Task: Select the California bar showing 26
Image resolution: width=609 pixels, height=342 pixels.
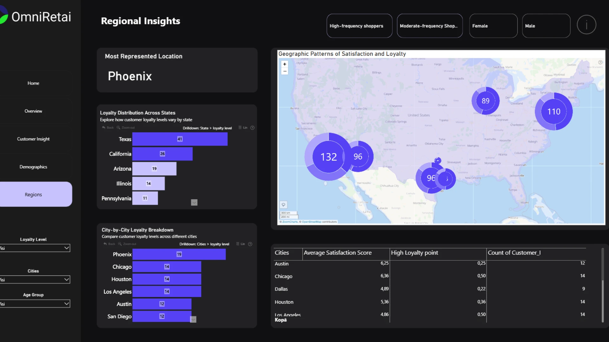Action: pyautogui.click(x=162, y=154)
